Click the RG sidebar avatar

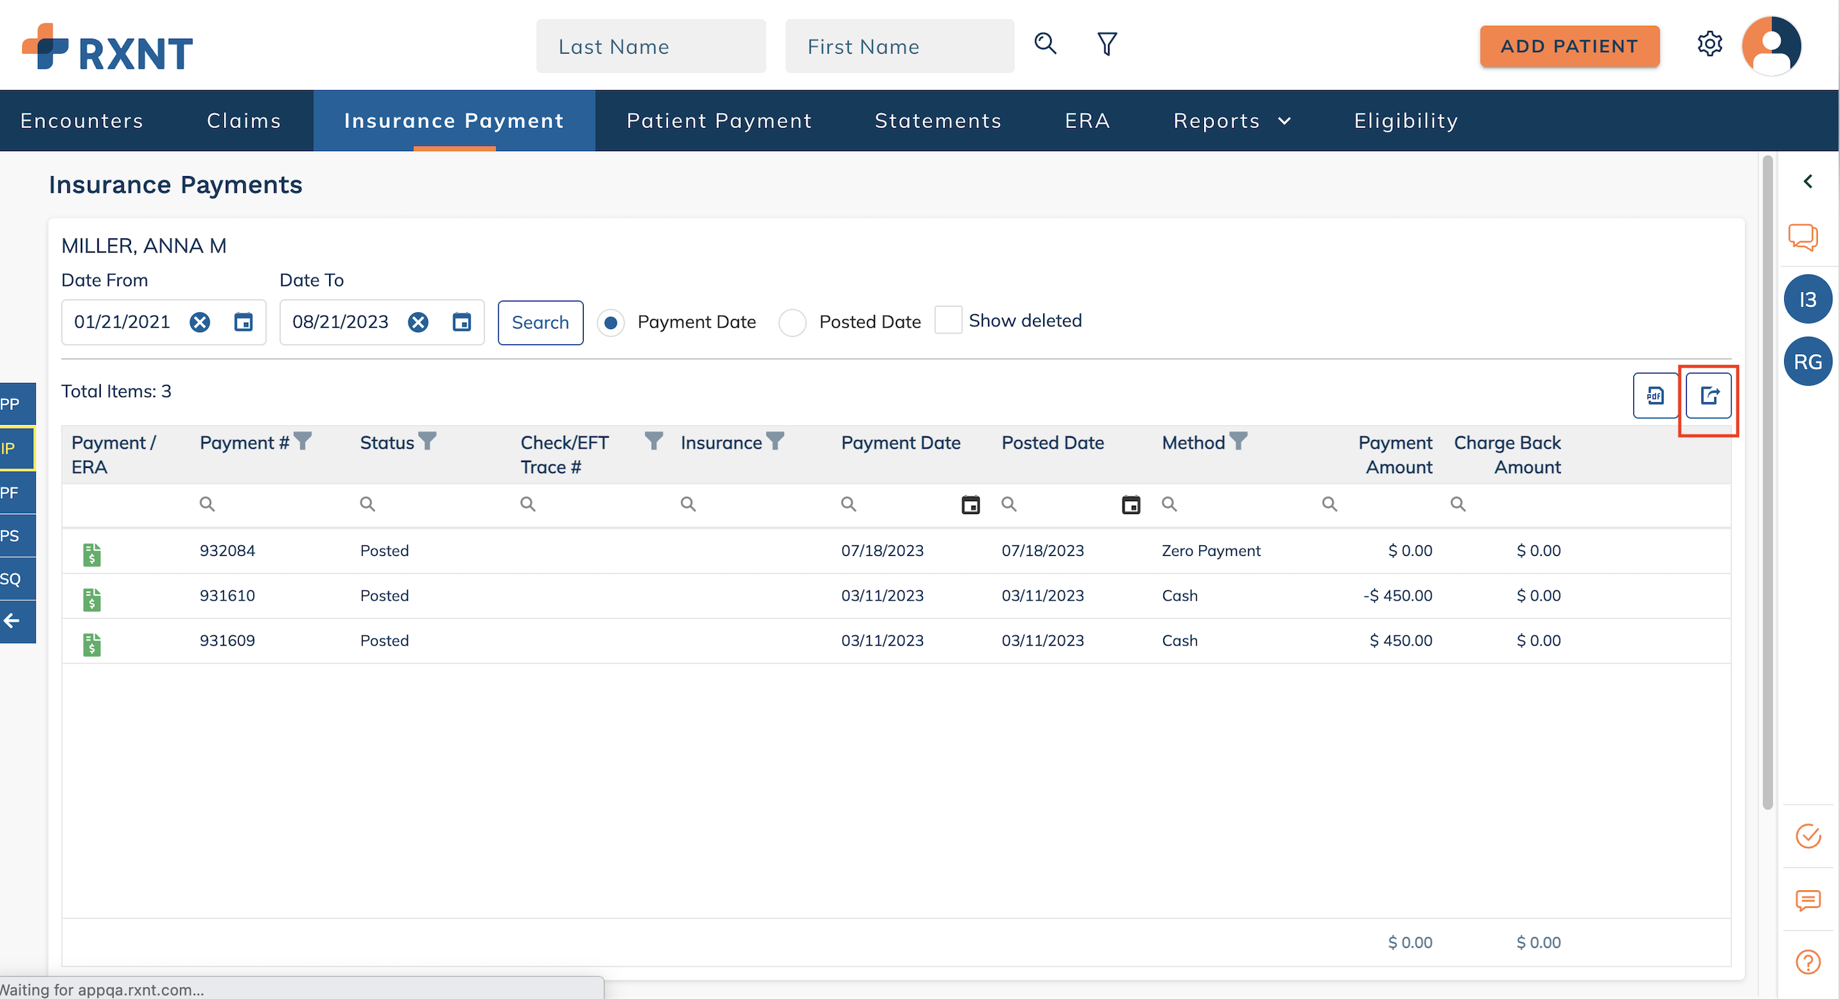1808,361
